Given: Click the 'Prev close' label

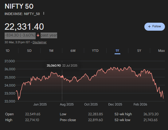Looking at the screenshot, I should point(68,120).
